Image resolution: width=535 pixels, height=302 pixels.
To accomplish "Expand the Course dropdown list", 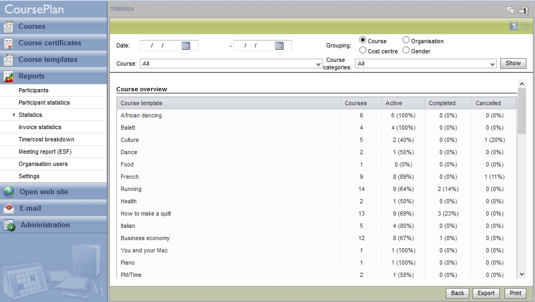I will click(231, 63).
